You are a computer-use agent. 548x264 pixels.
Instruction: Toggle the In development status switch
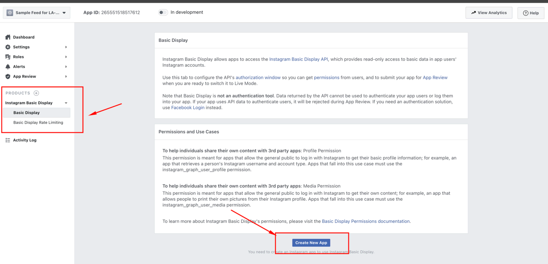[163, 13]
